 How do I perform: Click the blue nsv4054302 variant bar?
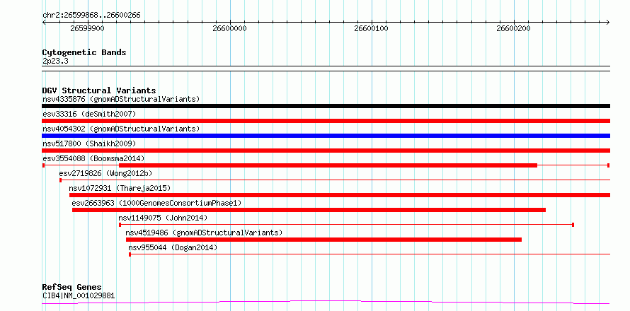pyautogui.click(x=326, y=136)
